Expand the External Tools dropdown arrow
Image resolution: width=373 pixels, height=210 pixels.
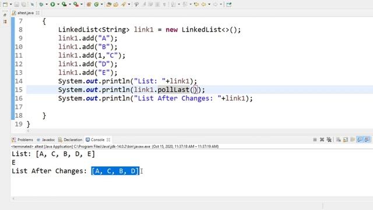pos(82,4)
